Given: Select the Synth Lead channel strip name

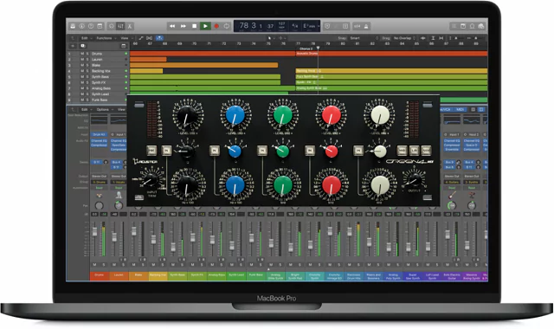Looking at the screenshot, I should (236, 275).
